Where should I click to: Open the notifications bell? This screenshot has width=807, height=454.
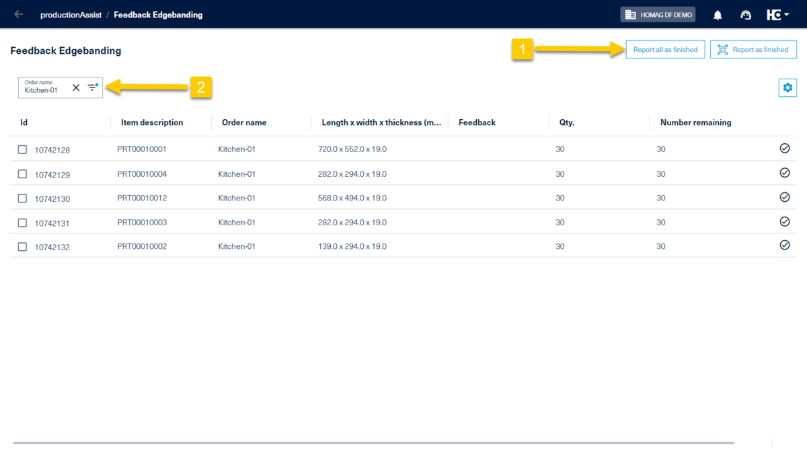(717, 14)
